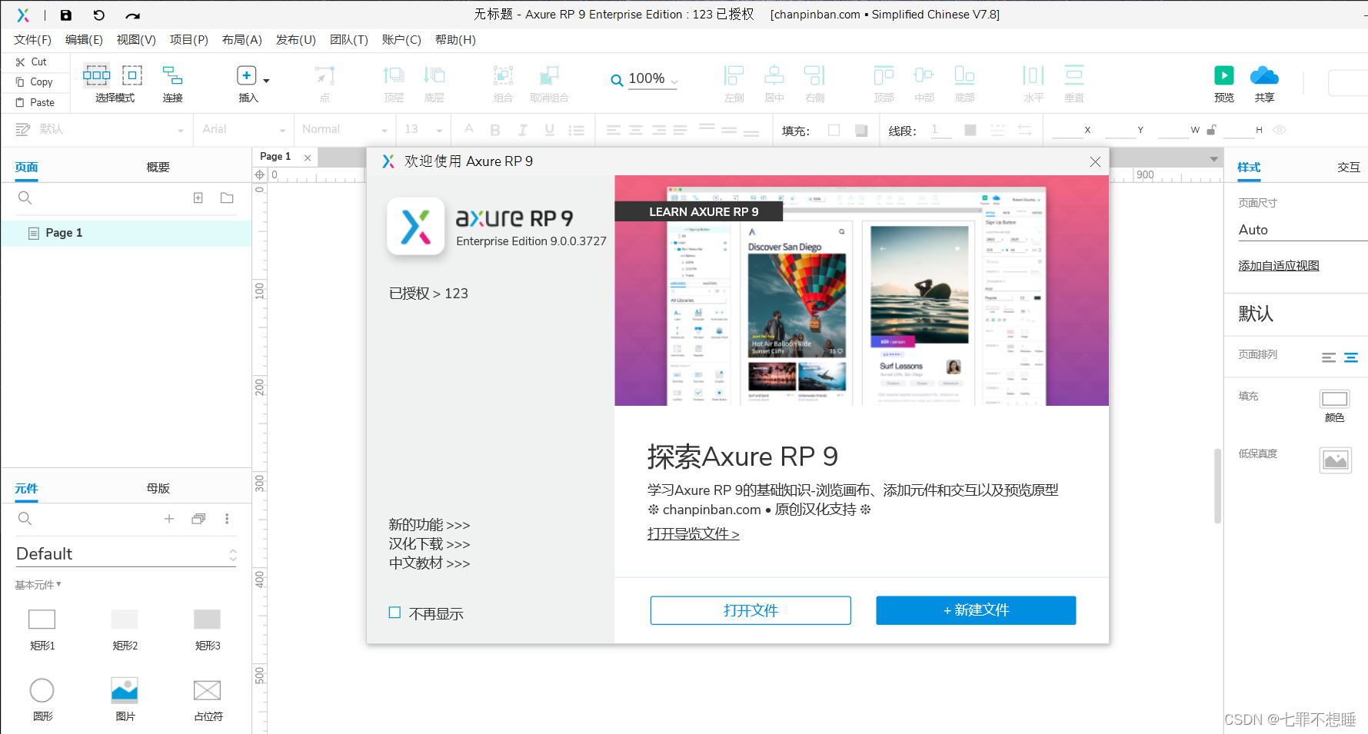1368x734 pixels.
Task: Click the 插入 insert plus icon
Action: coord(246,75)
